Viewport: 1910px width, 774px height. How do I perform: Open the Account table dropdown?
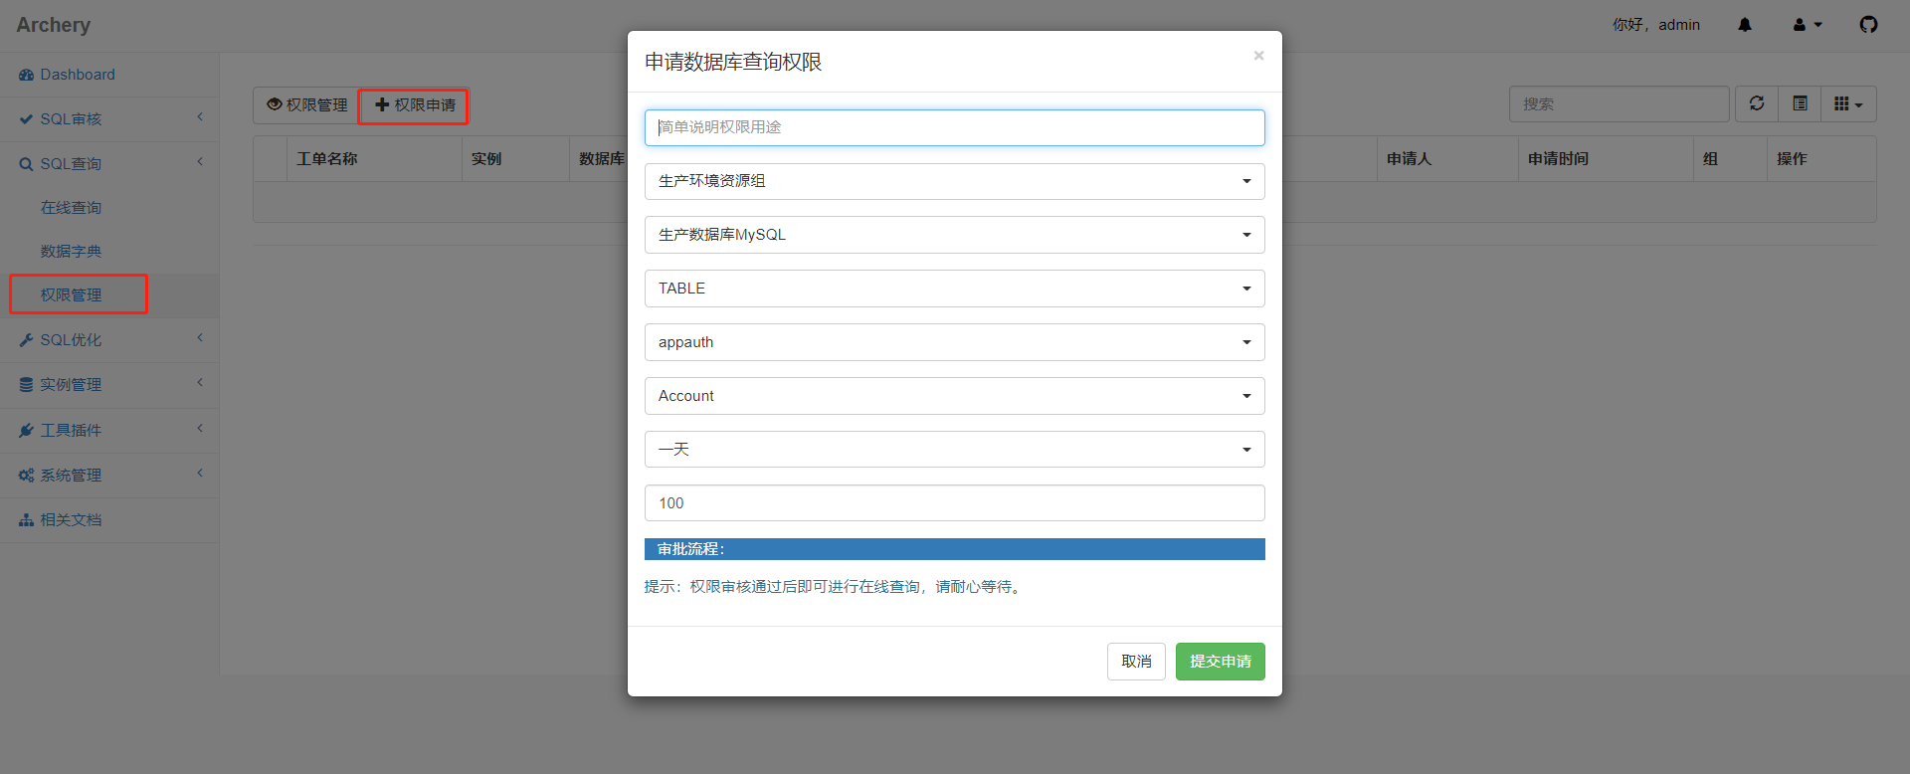click(x=954, y=396)
